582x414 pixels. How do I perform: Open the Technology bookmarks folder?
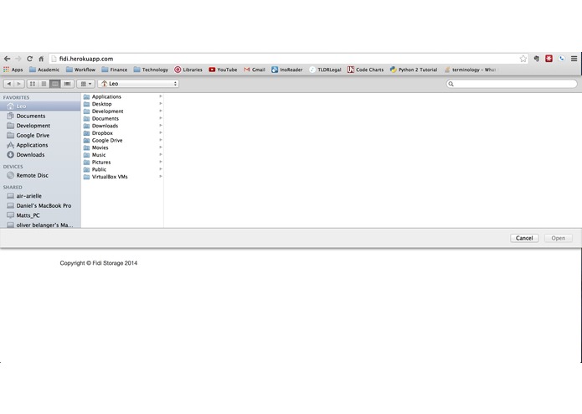(151, 70)
